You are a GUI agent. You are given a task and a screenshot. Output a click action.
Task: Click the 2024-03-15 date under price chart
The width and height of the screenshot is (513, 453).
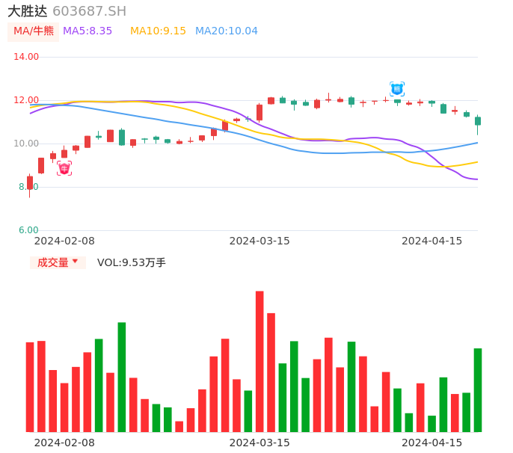pyautogui.click(x=259, y=241)
